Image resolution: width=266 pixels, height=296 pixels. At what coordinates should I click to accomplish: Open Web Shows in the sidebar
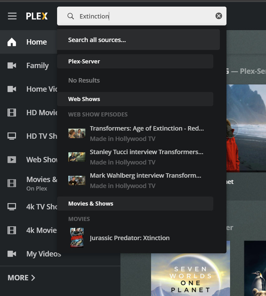tap(29, 160)
